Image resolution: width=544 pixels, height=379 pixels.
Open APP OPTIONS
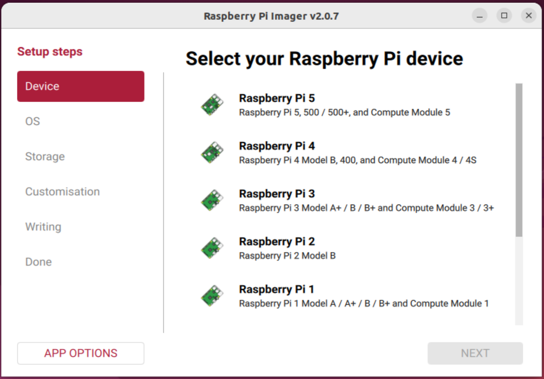(x=81, y=353)
